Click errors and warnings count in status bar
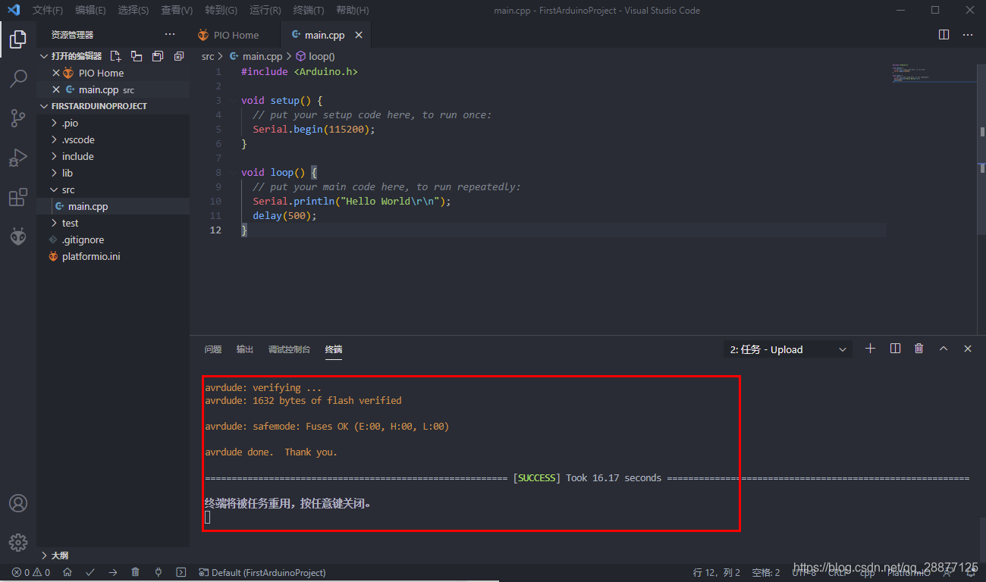This screenshot has height=582, width=986. tap(31, 573)
